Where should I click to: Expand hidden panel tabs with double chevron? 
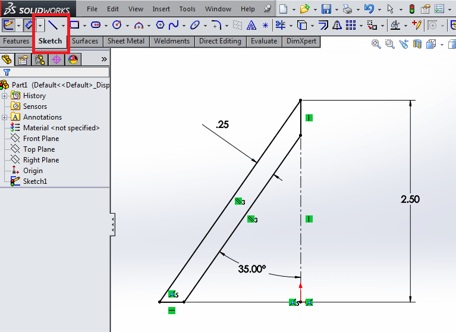click(x=104, y=59)
